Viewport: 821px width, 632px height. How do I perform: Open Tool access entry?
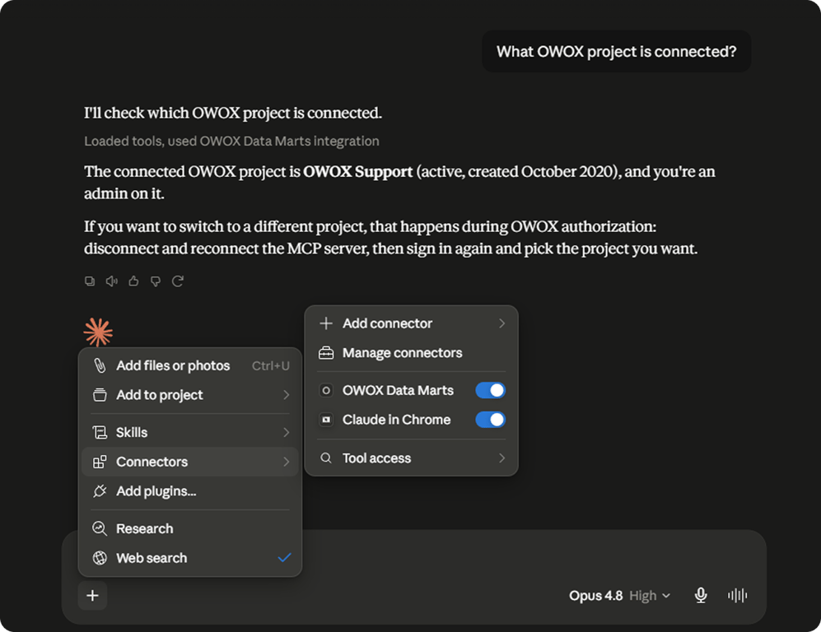tap(412, 458)
